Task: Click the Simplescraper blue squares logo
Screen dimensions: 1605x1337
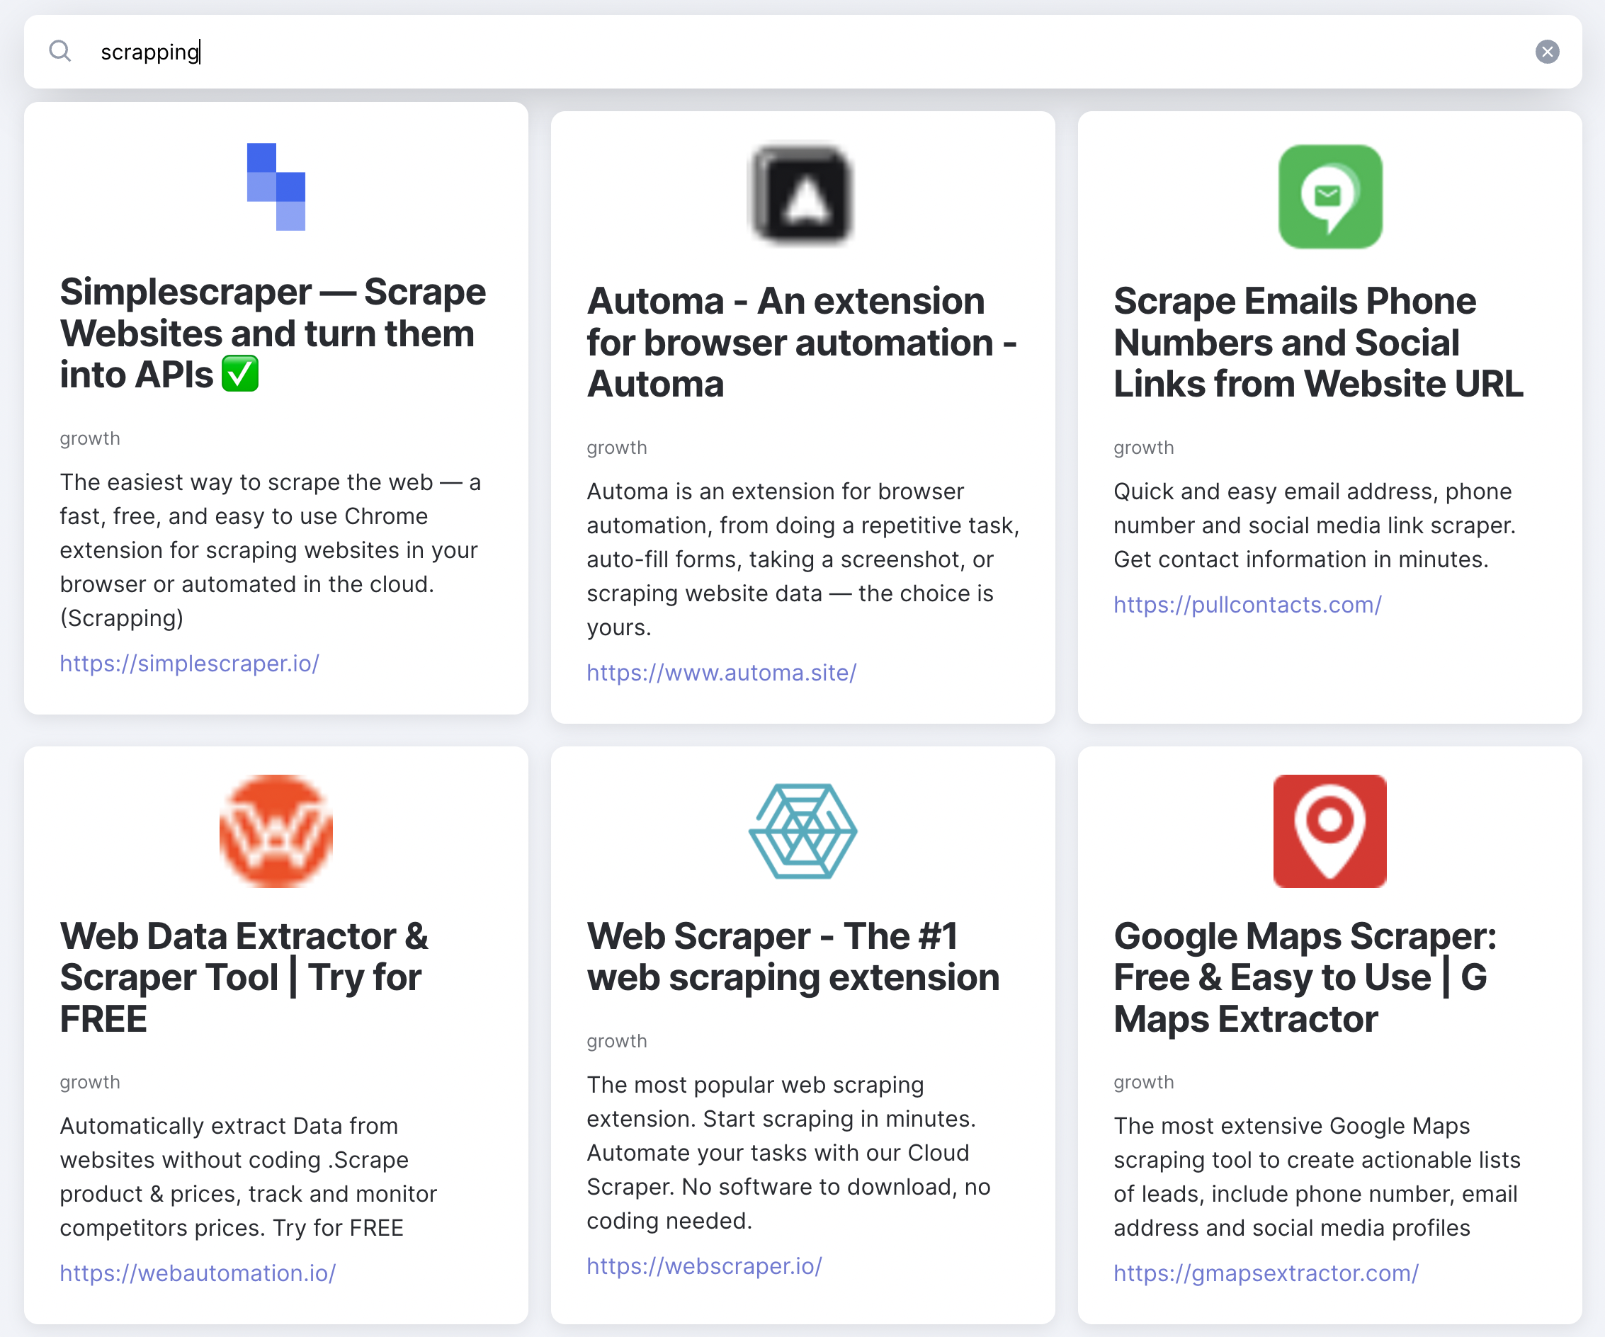Action: pyautogui.click(x=276, y=186)
